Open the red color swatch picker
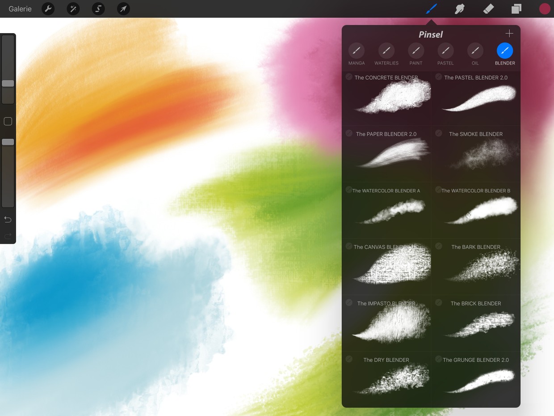This screenshot has width=554, height=416. 545,8
